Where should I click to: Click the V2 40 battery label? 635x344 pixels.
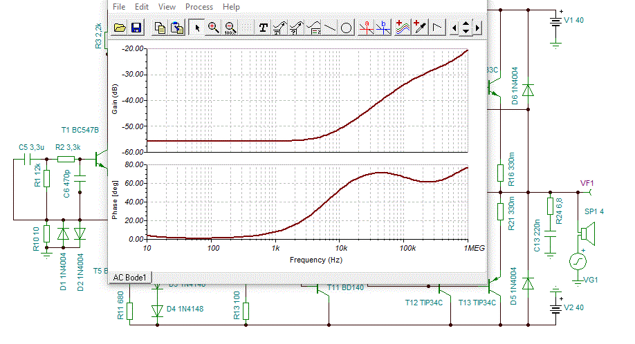click(x=574, y=307)
